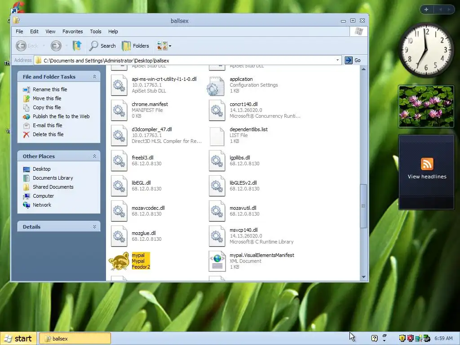This screenshot has height=345, width=460.
Task: Open the Forward button history dropdown
Action: pyautogui.click(x=66, y=46)
